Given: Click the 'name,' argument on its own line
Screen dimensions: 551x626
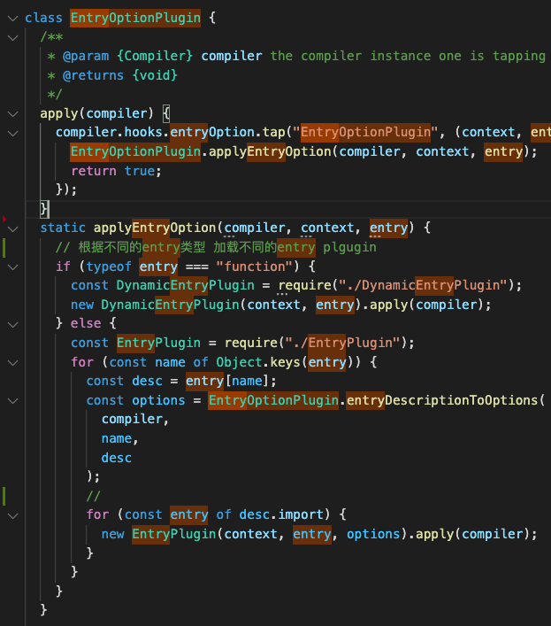Looking at the screenshot, I should point(119,439).
